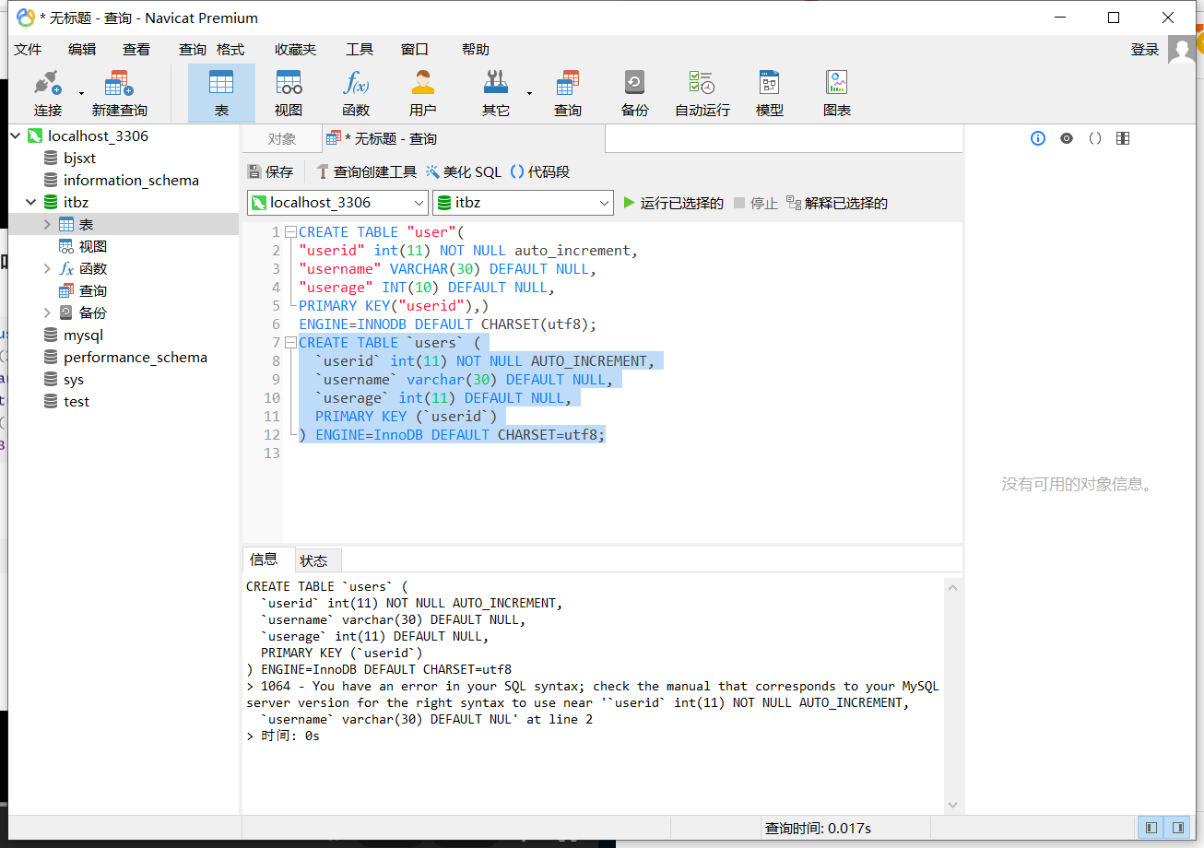Switch to the 状态 tab

[x=313, y=560]
